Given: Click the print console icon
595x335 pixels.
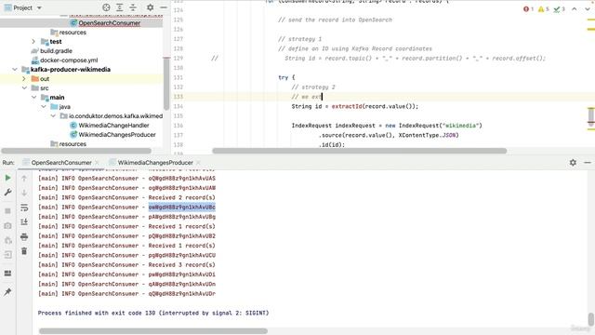Looking at the screenshot, I should [x=24, y=236].
